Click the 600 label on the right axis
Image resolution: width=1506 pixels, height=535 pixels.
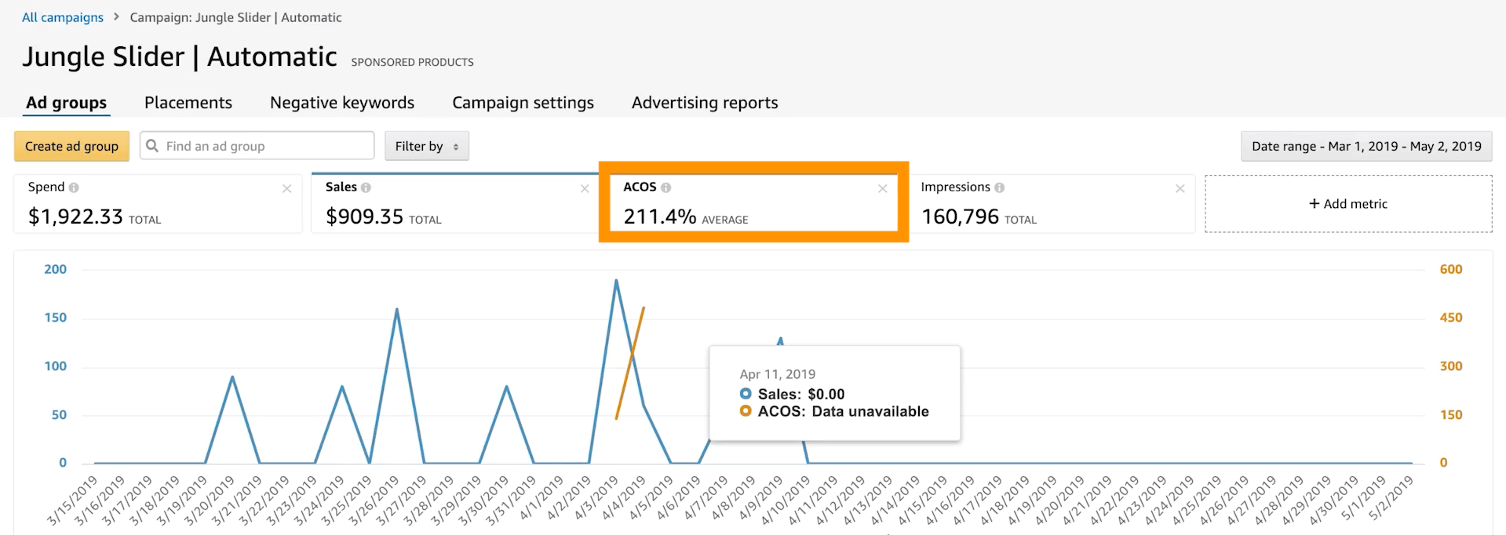tap(1451, 269)
